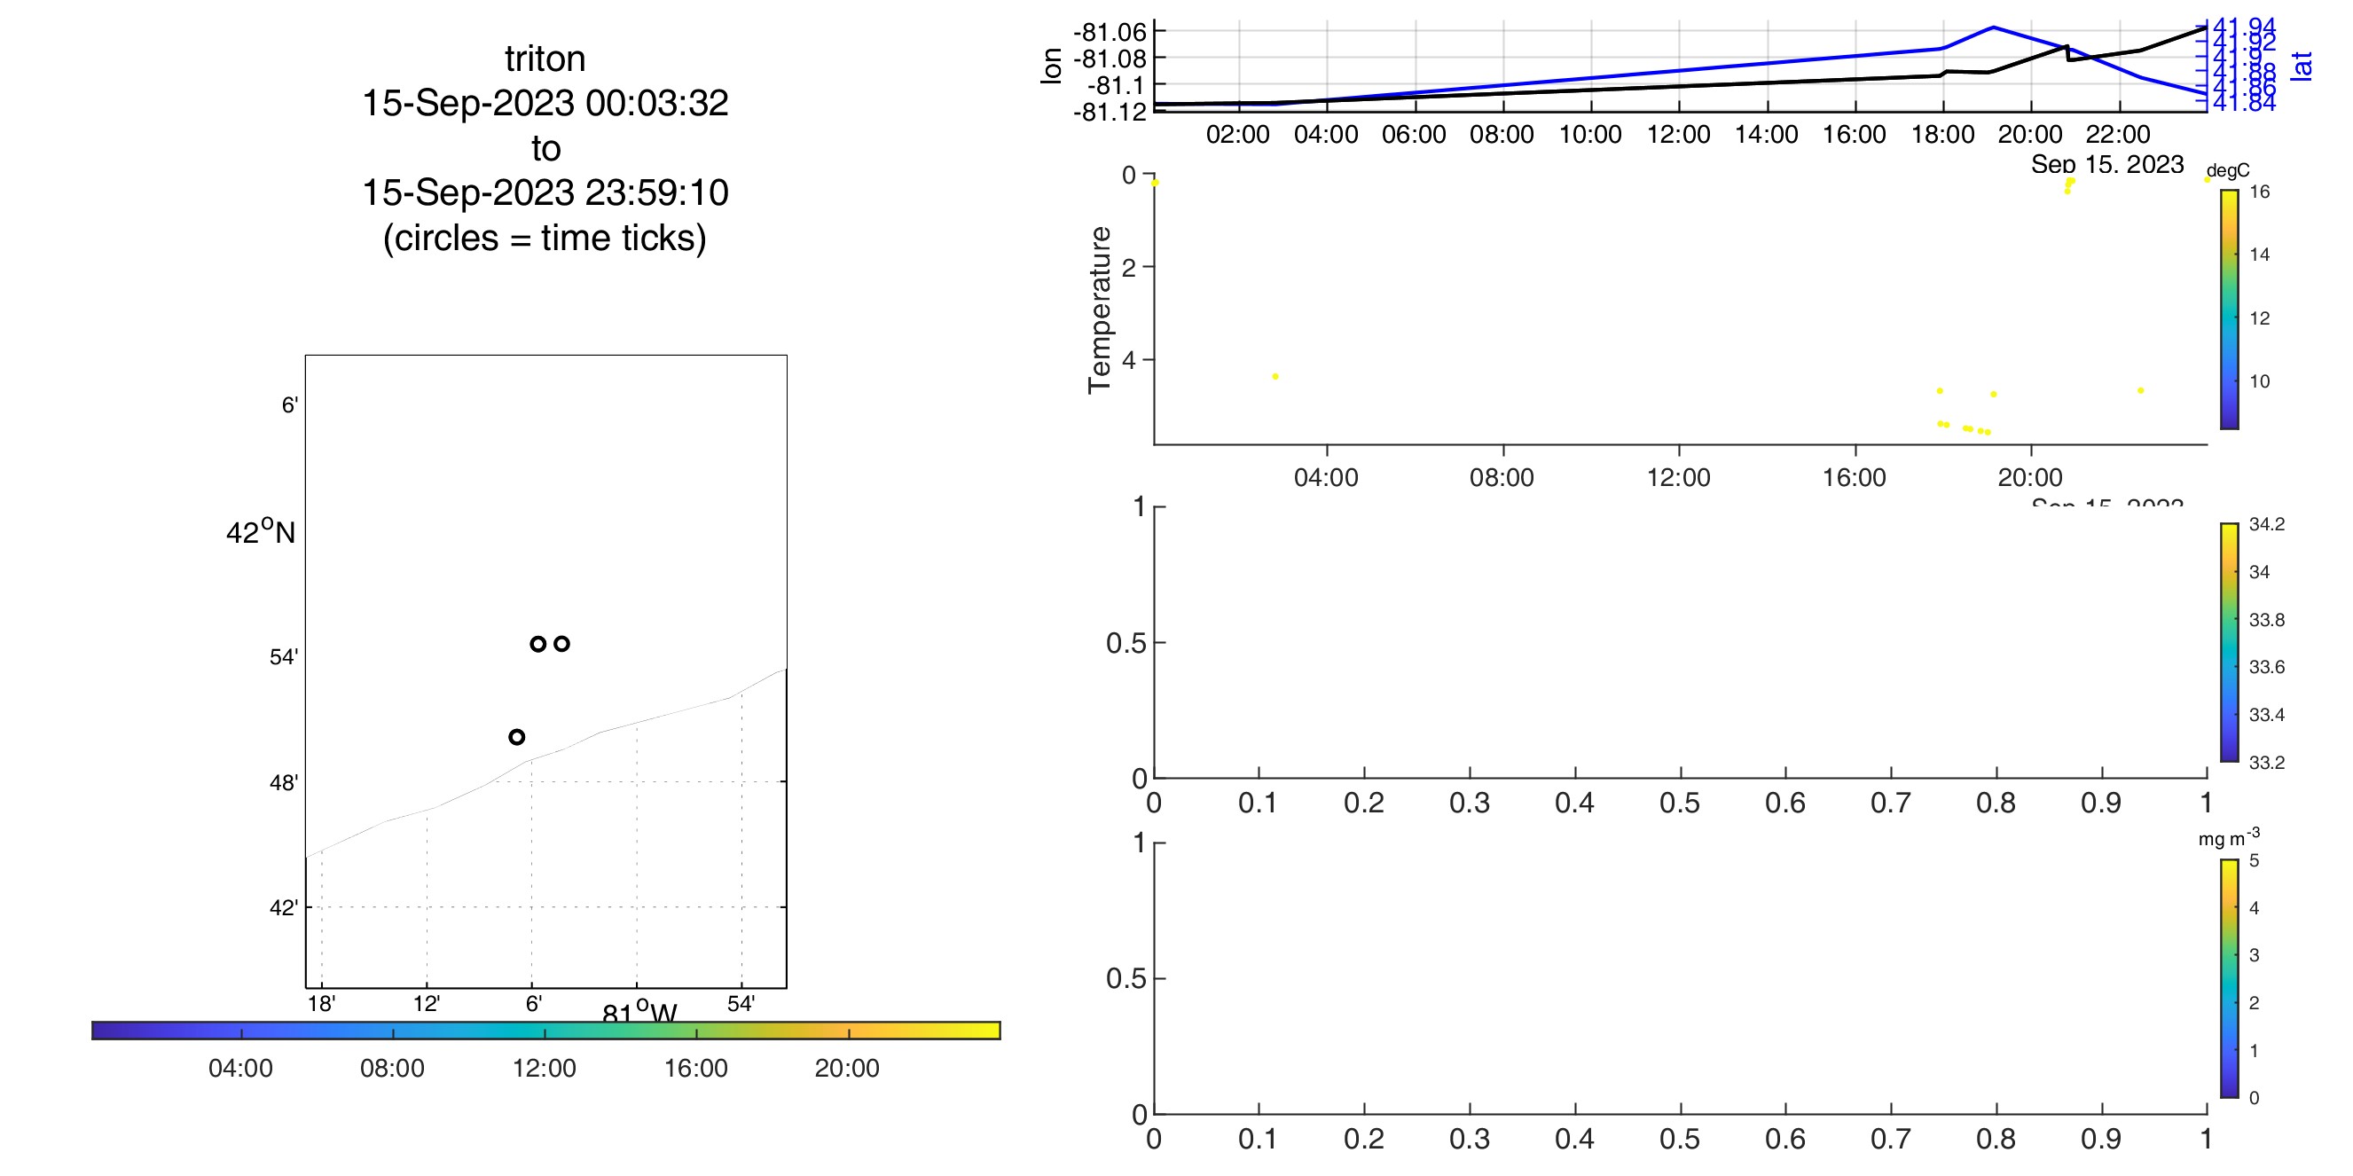Click the 'triton' title text
This screenshot has width=2353, height=1176.
coord(545,59)
